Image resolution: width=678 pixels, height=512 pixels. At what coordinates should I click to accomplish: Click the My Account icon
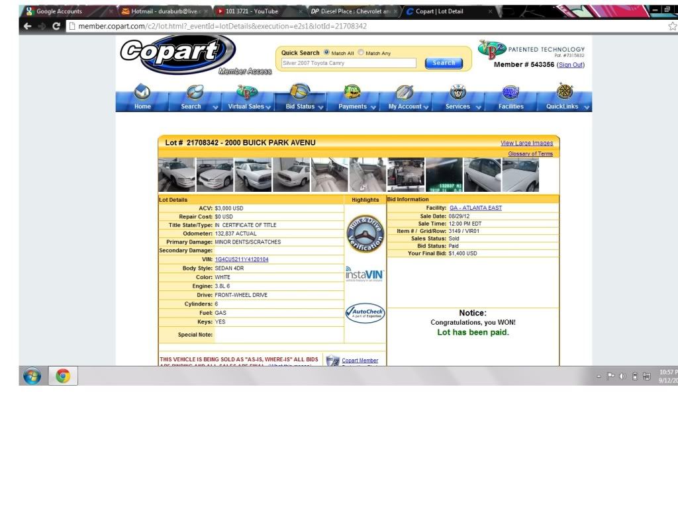(405, 91)
